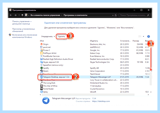Navigate back with the back arrow
Viewport: 160px width, 113px height.
coord(11,15)
